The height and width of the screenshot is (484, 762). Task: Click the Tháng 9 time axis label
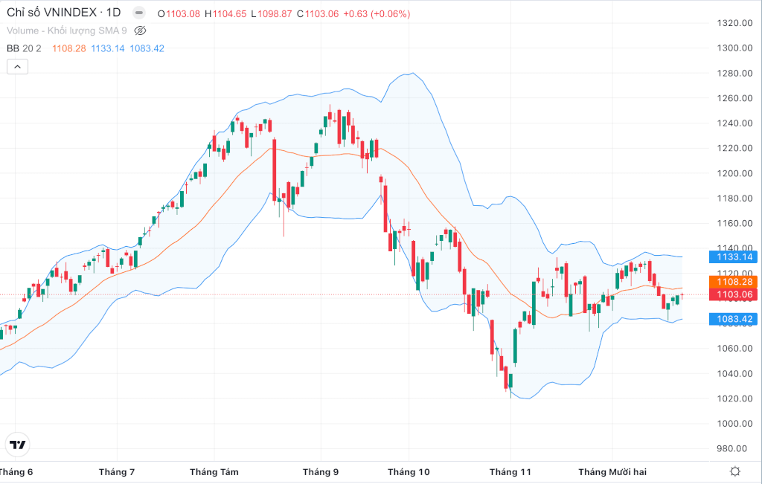(321, 472)
